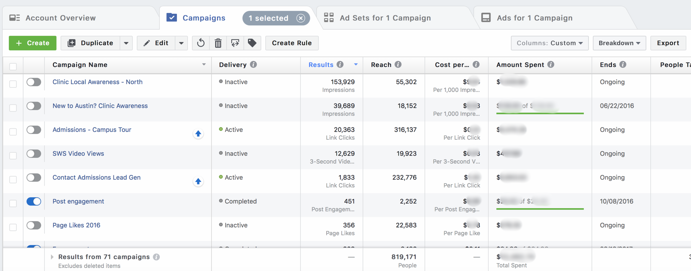Open the SWS Video Views campaign link

point(78,154)
